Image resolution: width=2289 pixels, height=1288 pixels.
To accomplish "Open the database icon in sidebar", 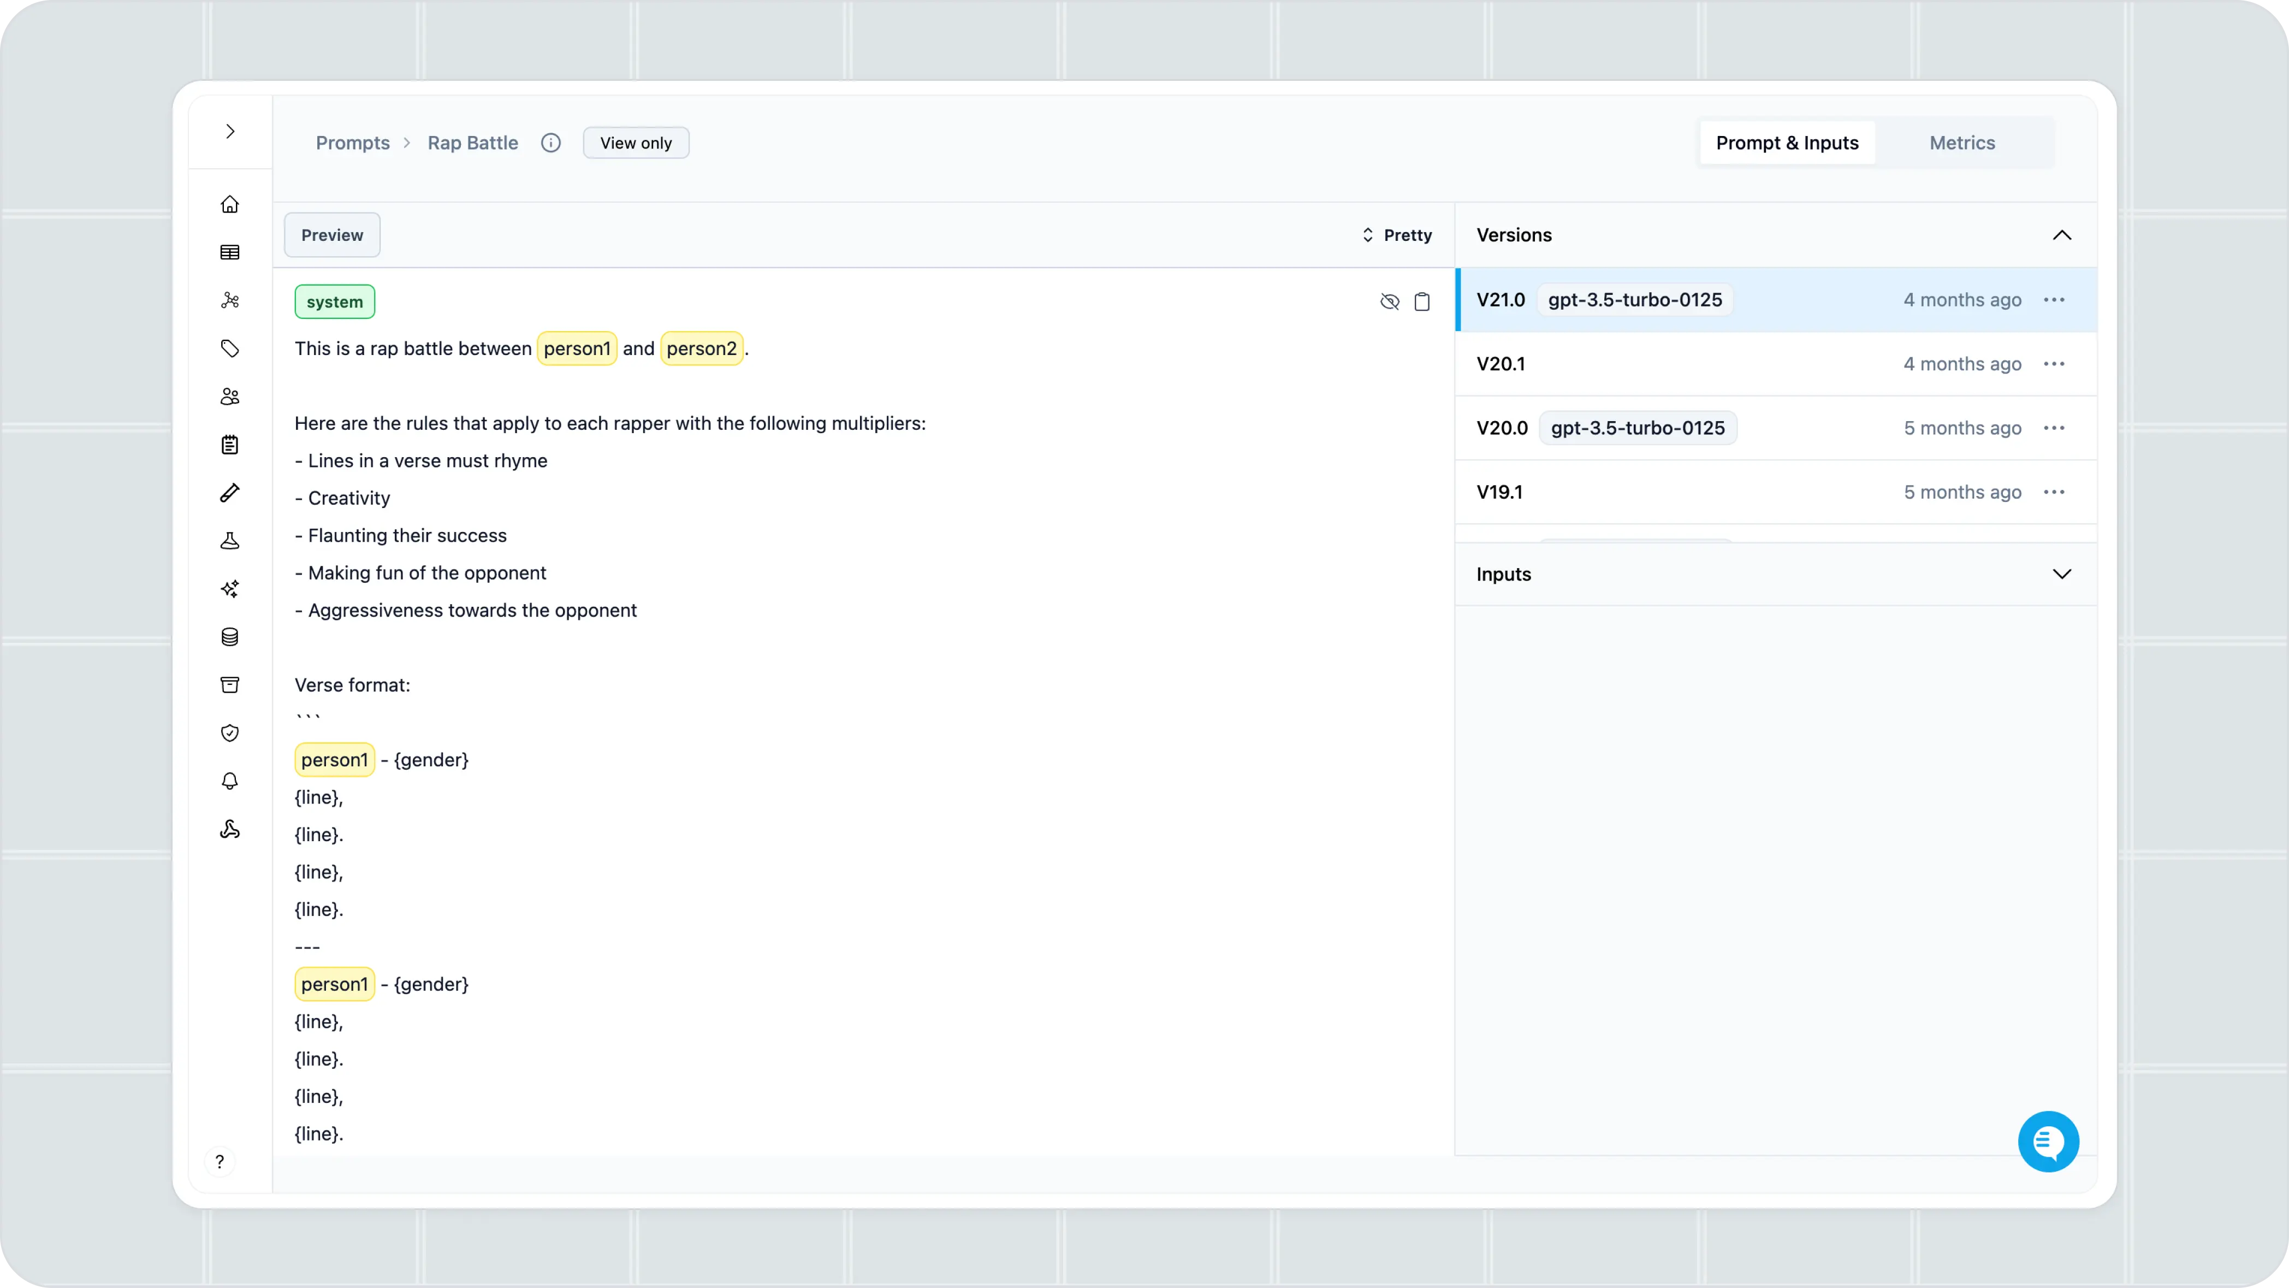I will pyautogui.click(x=230, y=636).
